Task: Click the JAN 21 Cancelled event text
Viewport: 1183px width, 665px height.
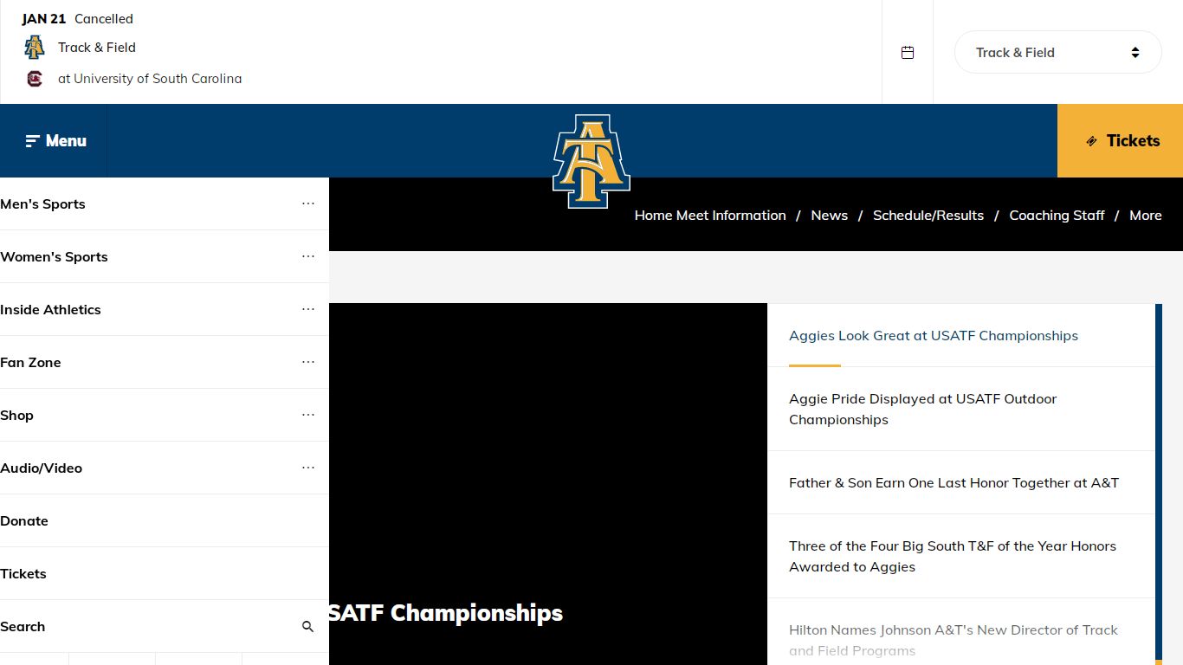Action: pos(77,18)
